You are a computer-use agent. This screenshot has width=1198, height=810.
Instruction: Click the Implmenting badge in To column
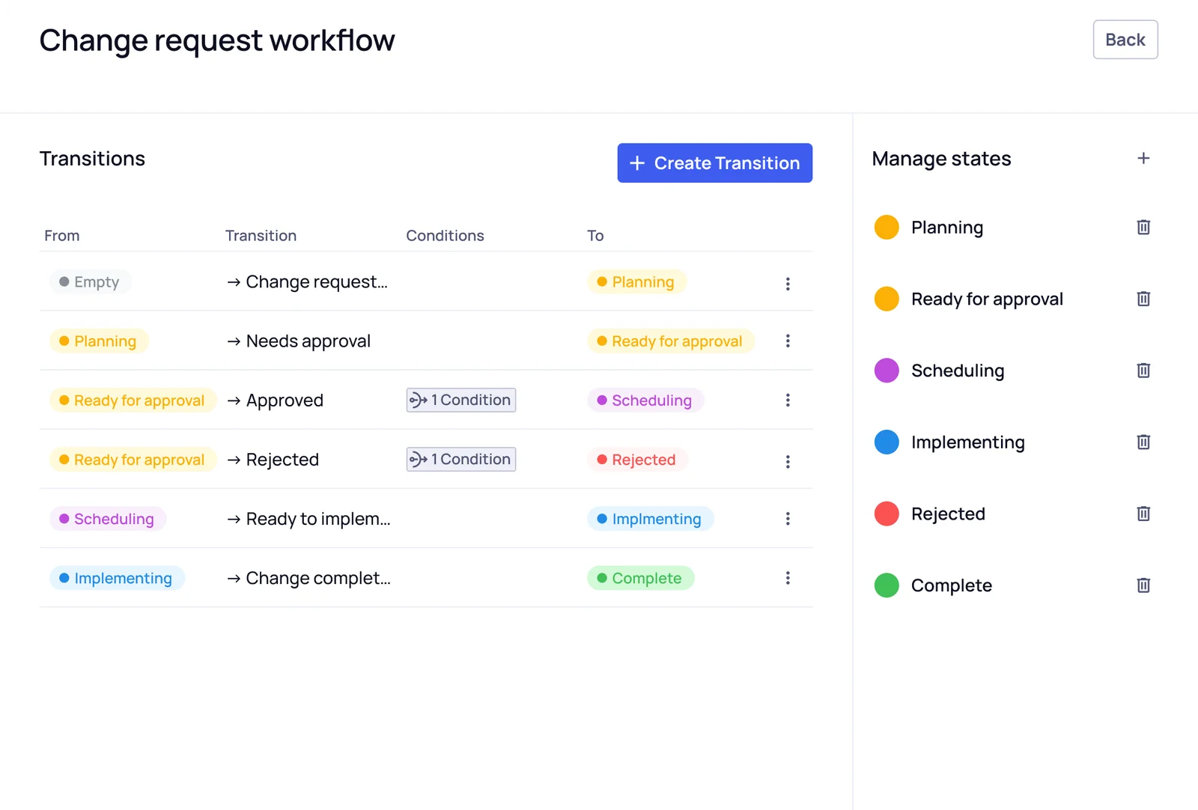click(650, 518)
